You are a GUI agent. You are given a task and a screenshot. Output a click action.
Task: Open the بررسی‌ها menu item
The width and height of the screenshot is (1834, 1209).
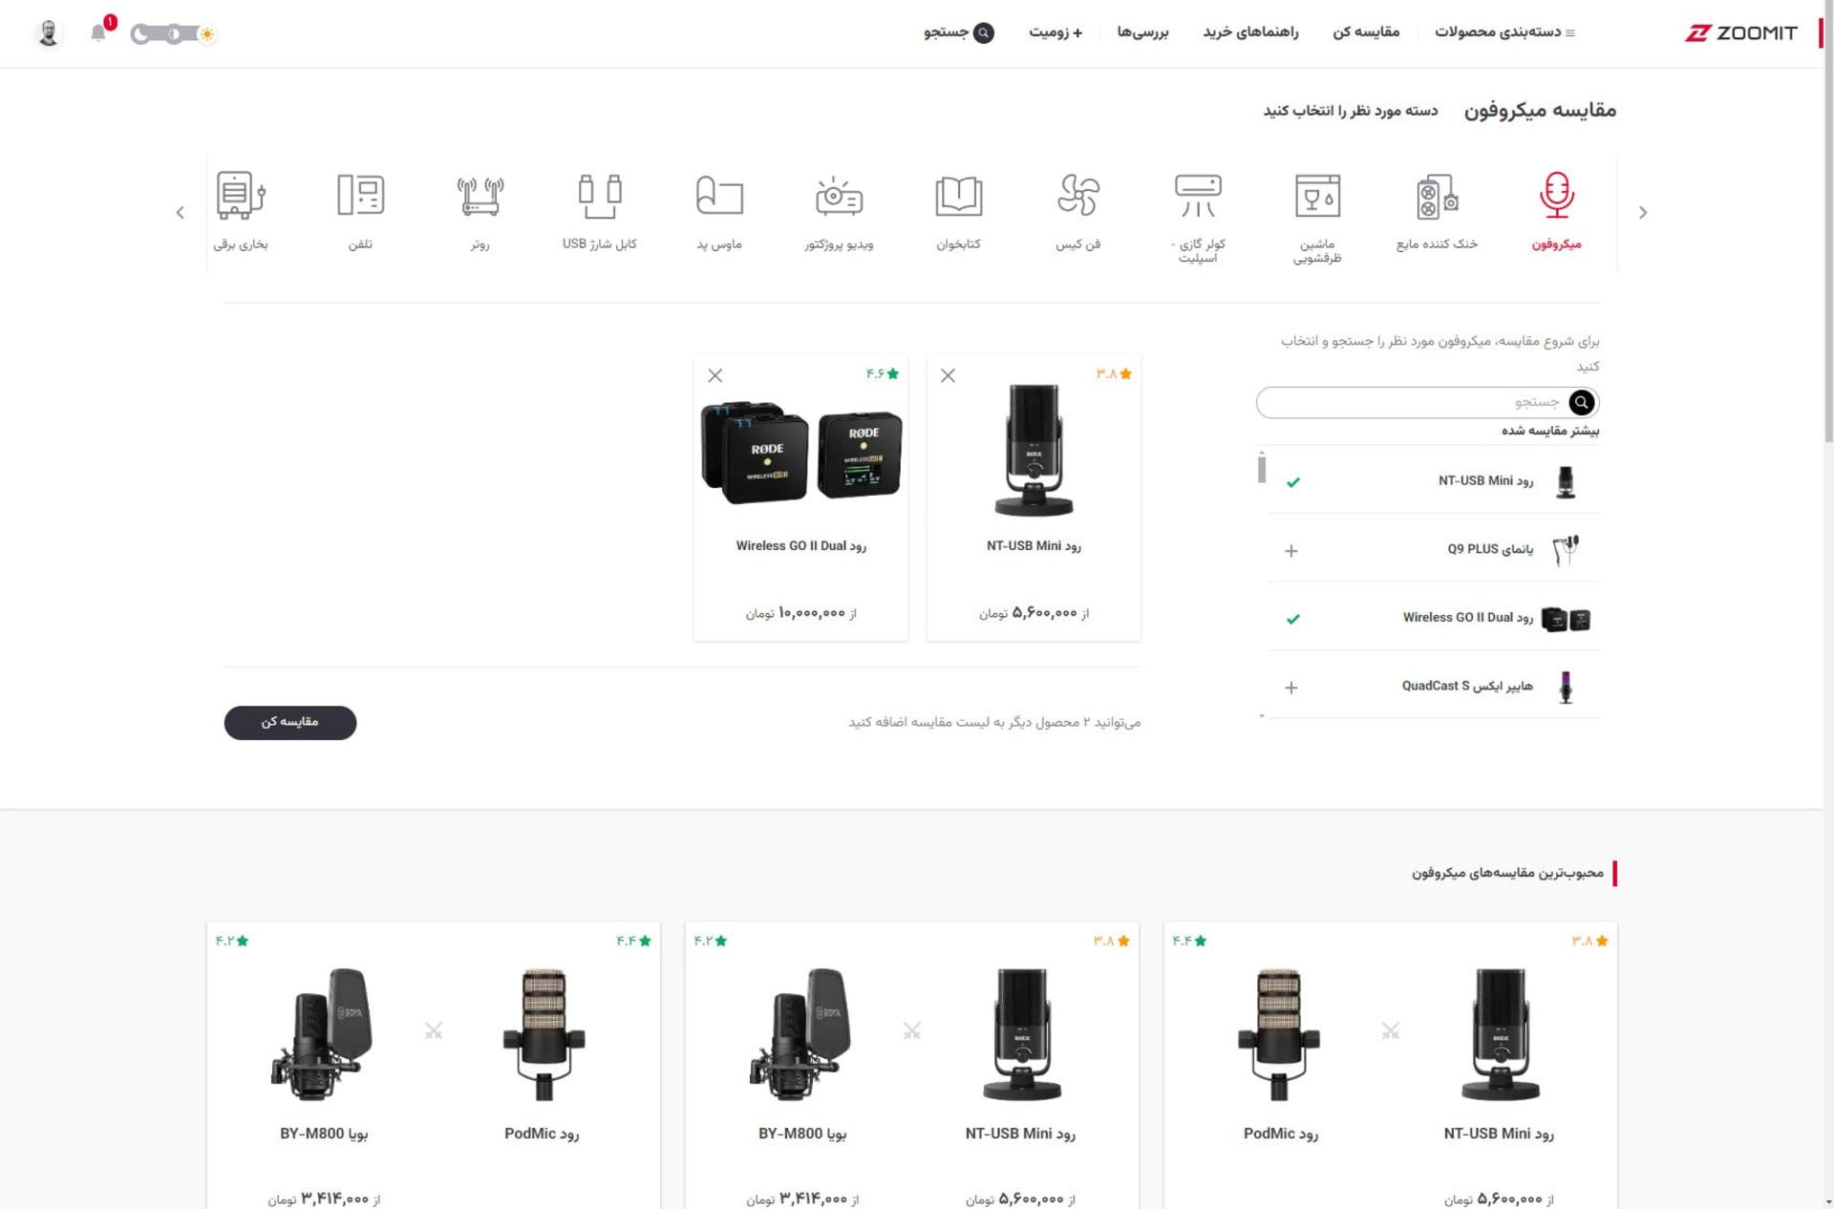point(1142,32)
